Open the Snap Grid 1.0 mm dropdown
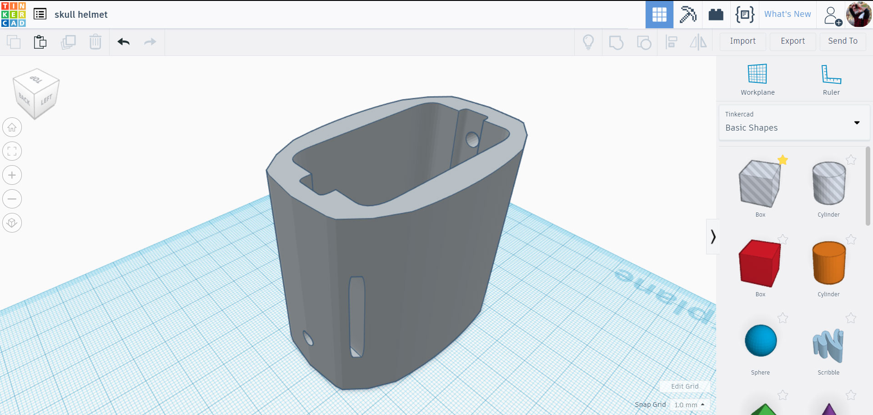This screenshot has width=873, height=415. point(689,405)
